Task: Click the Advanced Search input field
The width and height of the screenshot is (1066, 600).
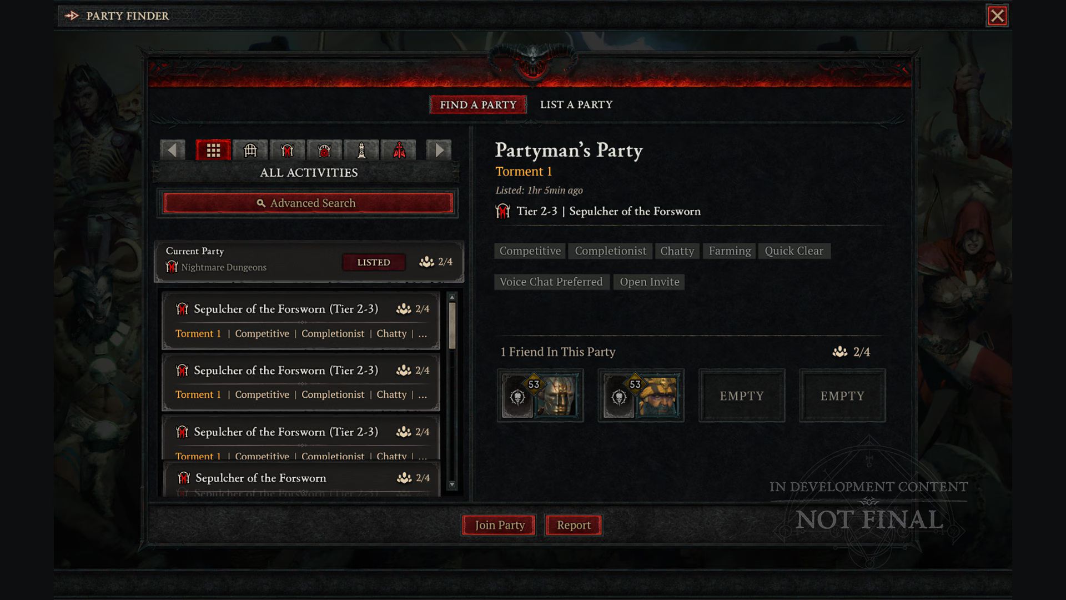Action: click(308, 203)
